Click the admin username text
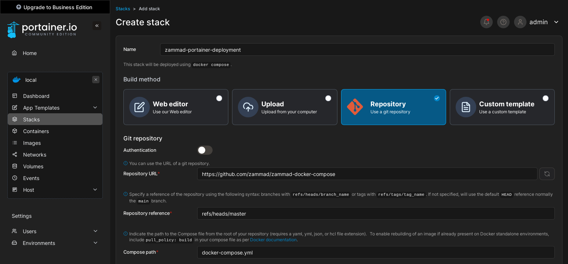This screenshot has width=568, height=264. pyautogui.click(x=539, y=22)
